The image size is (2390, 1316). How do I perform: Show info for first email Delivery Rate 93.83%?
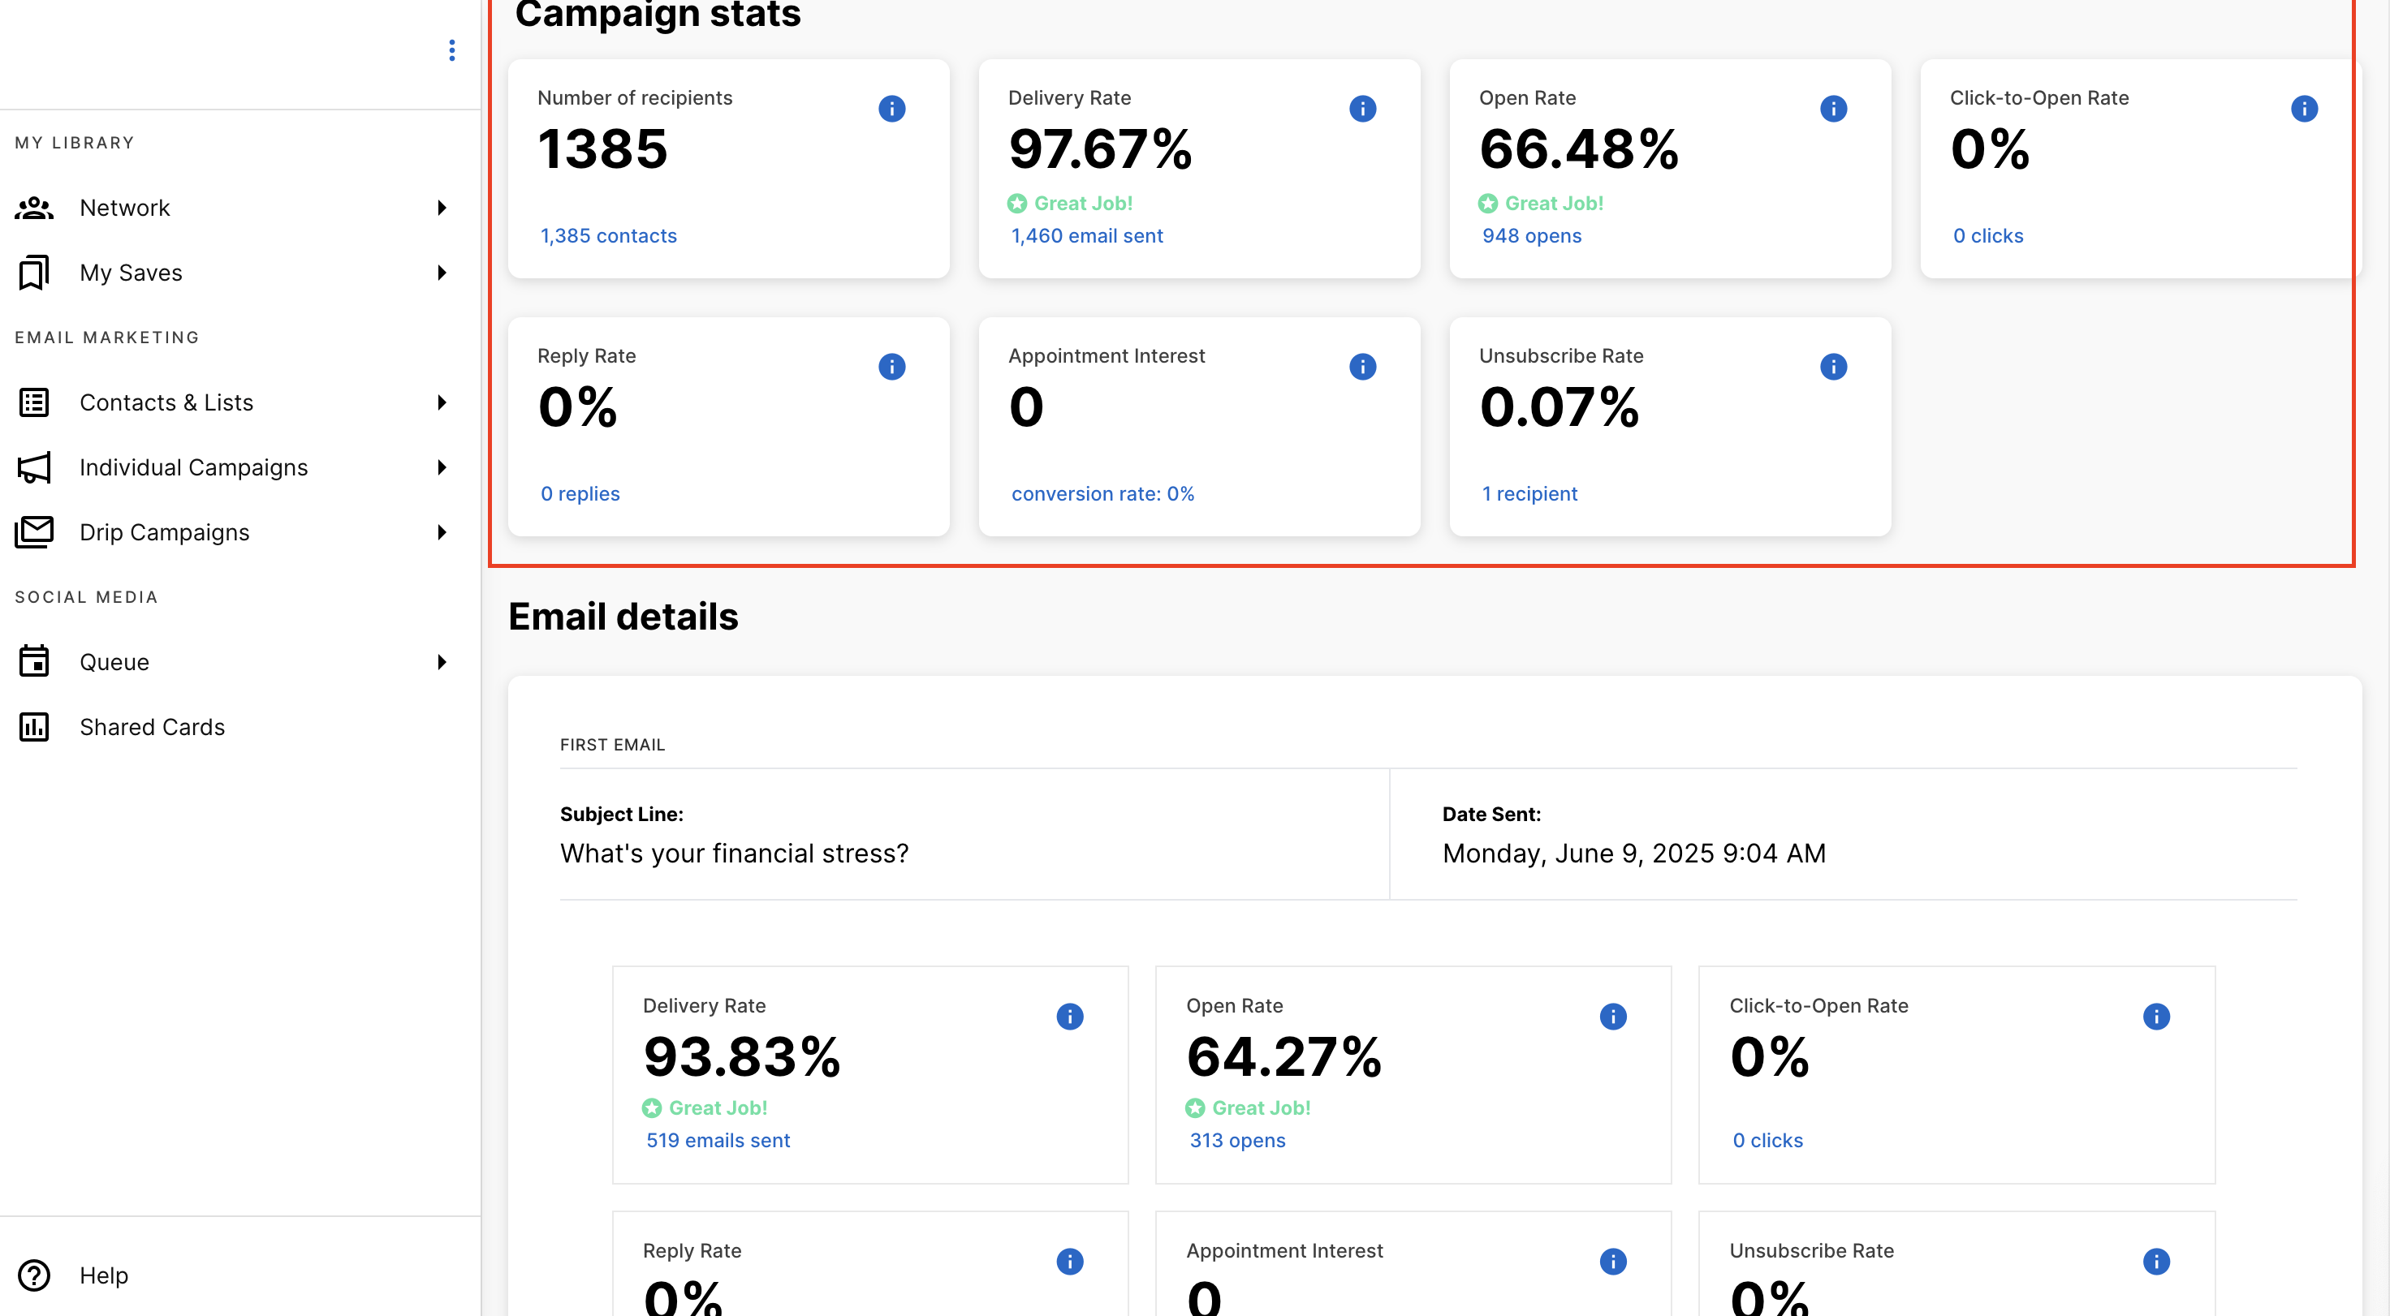point(1070,1017)
